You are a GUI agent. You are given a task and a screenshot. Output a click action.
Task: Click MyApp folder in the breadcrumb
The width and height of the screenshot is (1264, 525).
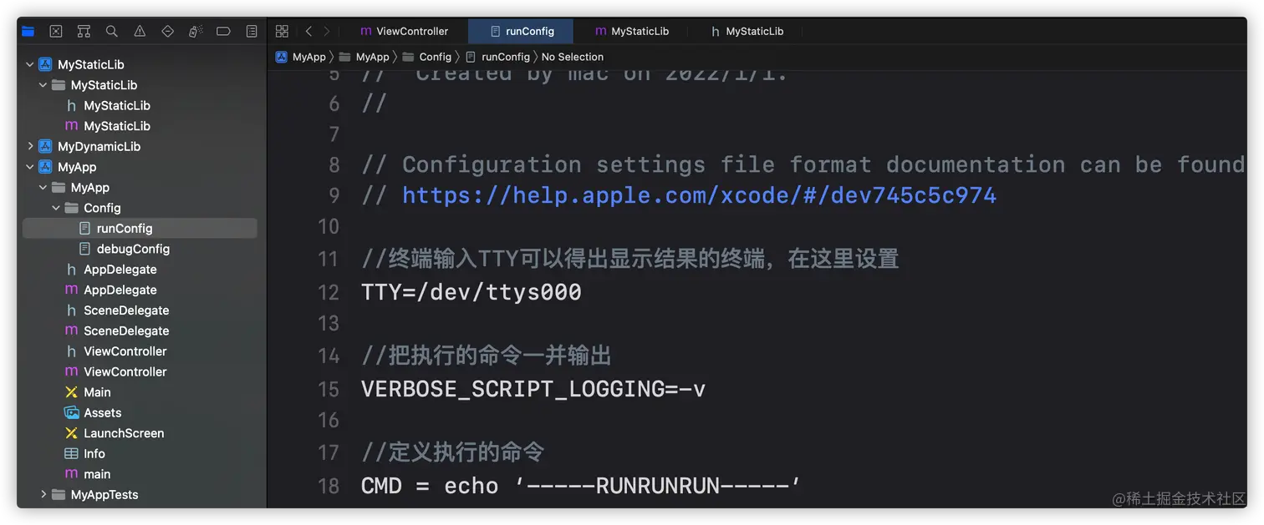pyautogui.click(x=364, y=57)
